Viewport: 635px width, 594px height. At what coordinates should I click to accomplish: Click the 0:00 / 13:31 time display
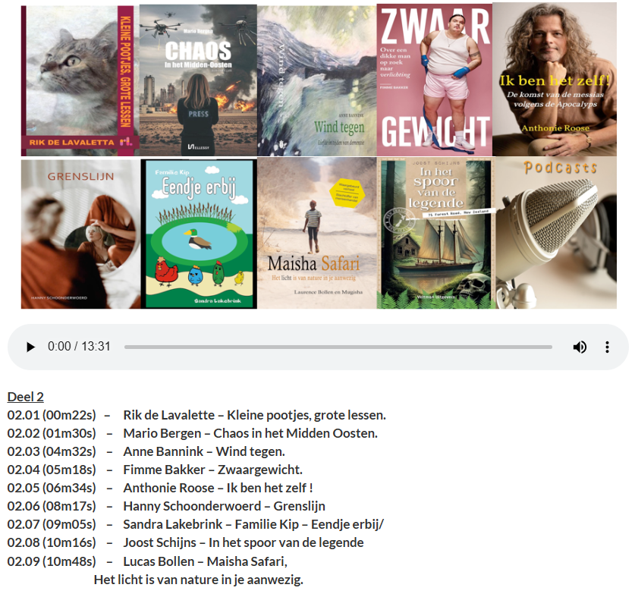[79, 347]
